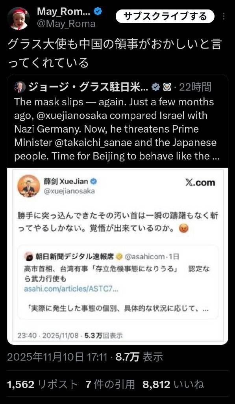235x404 pixels.
Task: Click the X.com logo in screenshot
Action: tap(200, 183)
